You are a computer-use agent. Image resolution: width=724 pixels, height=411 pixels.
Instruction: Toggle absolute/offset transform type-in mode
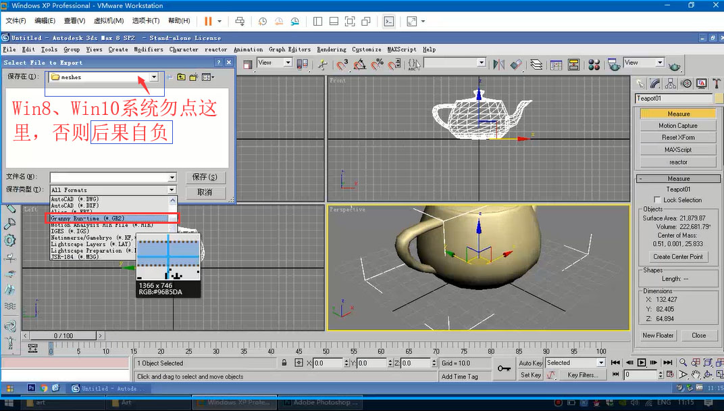[299, 363]
